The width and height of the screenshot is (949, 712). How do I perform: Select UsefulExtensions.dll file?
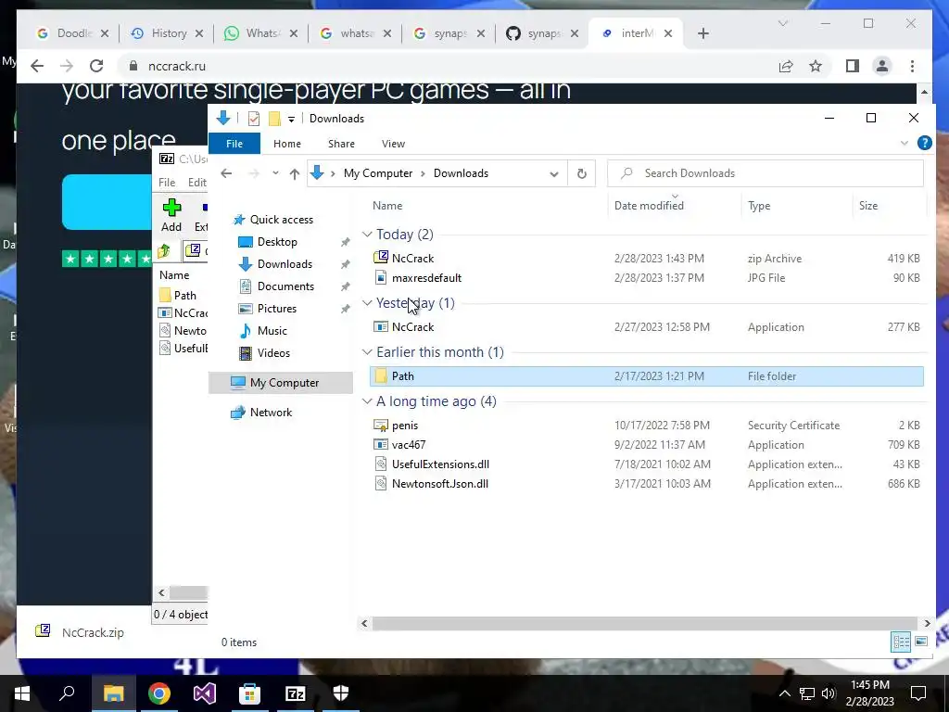pyautogui.click(x=646, y=464)
